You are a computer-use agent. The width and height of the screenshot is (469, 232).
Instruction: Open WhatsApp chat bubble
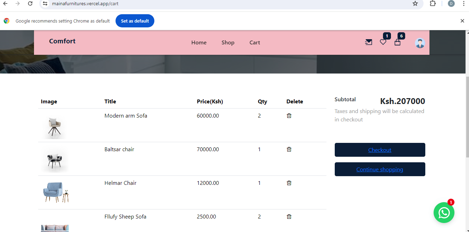(444, 212)
